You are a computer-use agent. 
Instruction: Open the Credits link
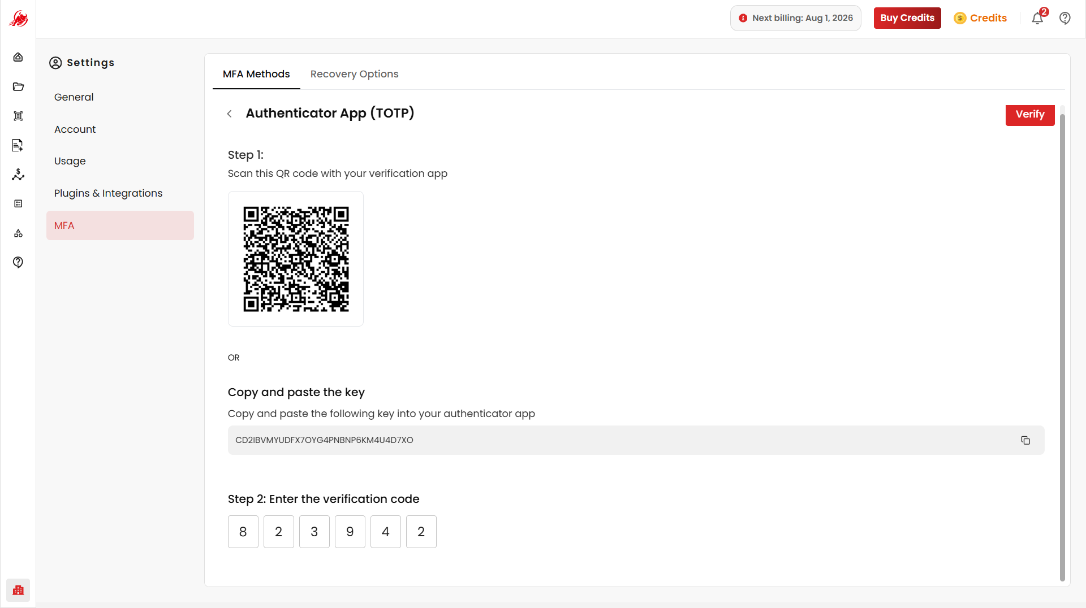[x=988, y=18]
